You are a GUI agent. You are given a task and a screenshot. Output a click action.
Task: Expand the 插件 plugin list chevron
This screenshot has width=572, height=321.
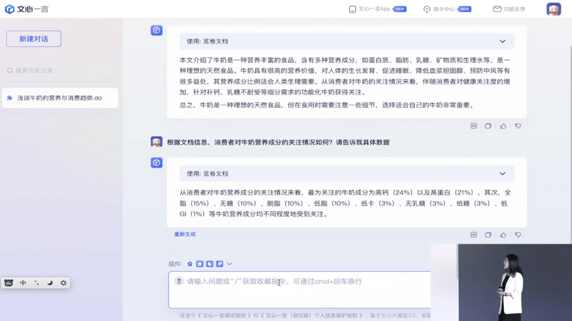click(x=229, y=264)
